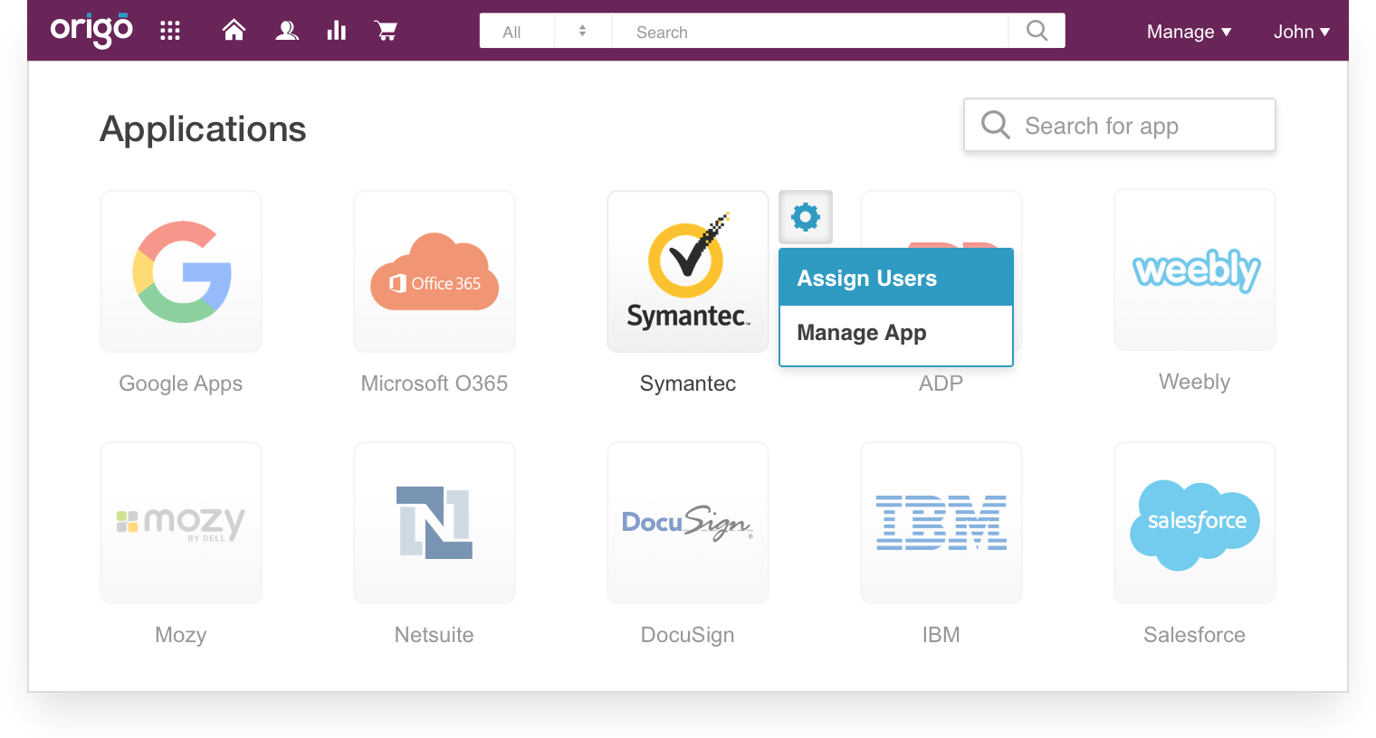Image resolution: width=1376 pixels, height=738 pixels.
Task: Open the Mozy app tile
Action: click(181, 523)
